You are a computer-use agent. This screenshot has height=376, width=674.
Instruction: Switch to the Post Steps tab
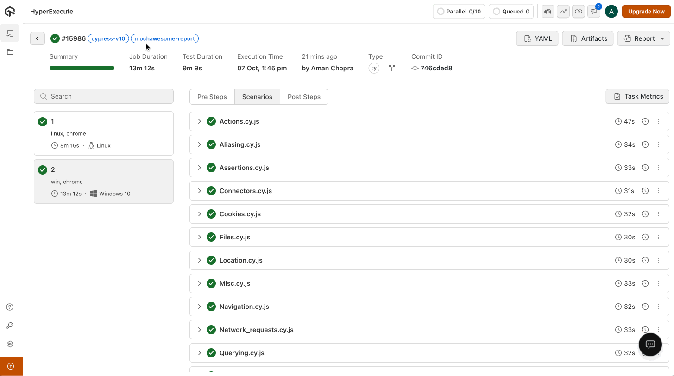(304, 97)
